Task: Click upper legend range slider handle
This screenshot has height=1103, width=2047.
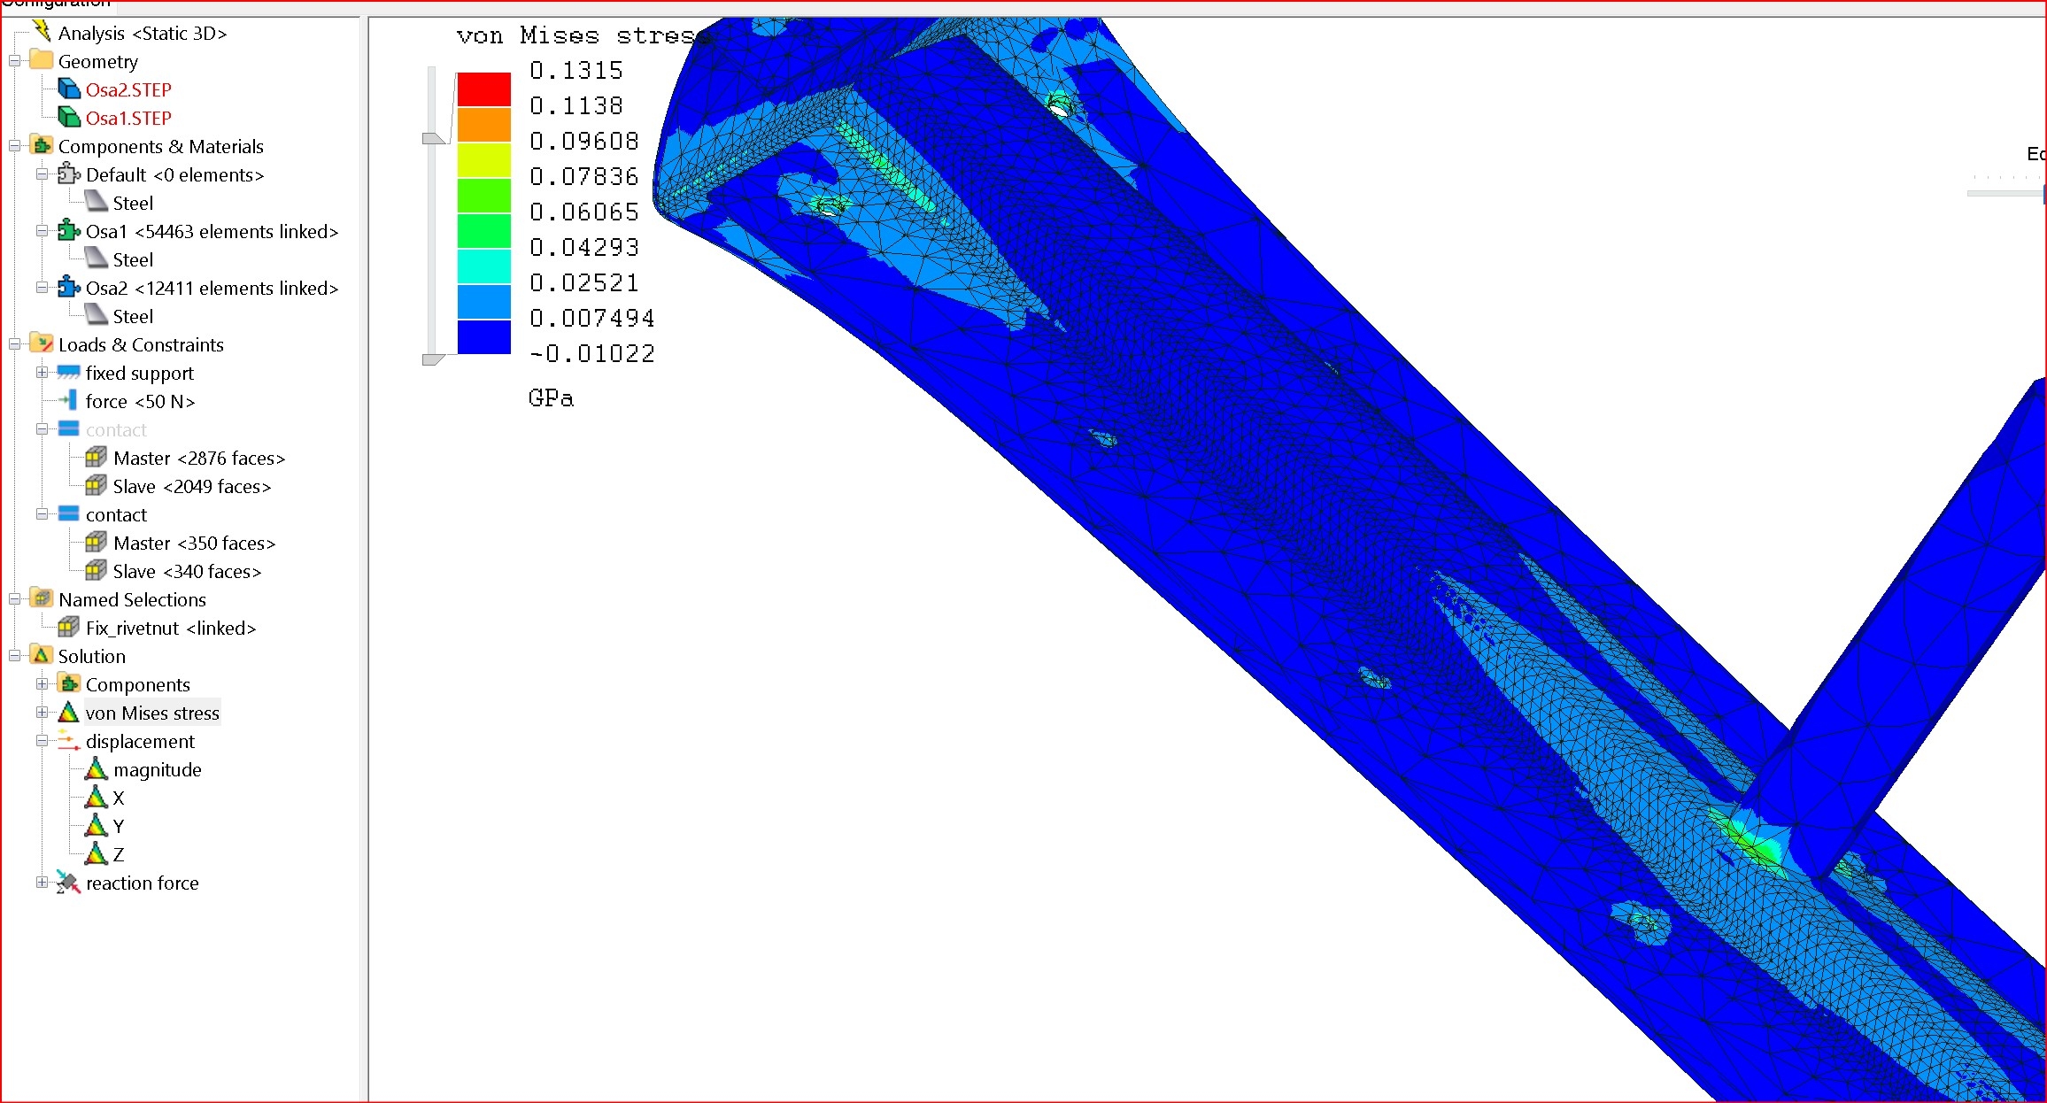Action: click(433, 138)
